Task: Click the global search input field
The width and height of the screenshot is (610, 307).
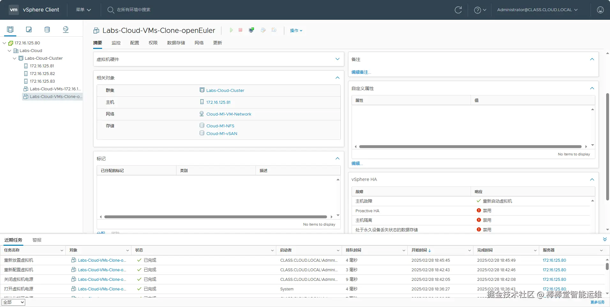Action: 134,10
